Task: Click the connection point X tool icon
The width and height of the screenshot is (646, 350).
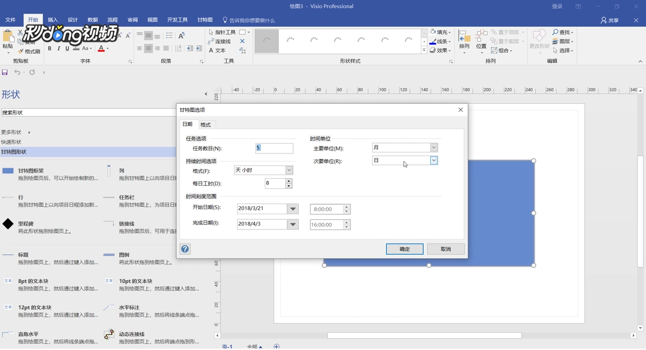Action: (x=242, y=41)
